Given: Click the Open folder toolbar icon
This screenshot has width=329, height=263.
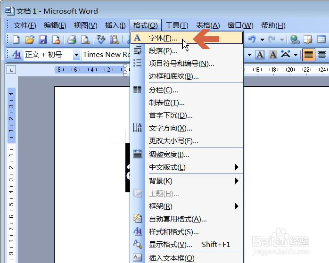Looking at the screenshot, I should click(x=29, y=40).
